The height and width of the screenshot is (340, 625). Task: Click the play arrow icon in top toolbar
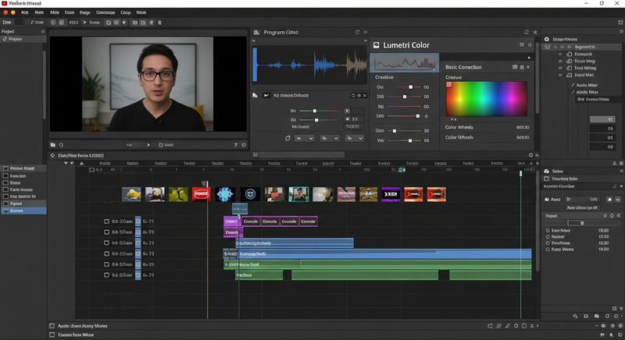click(x=84, y=23)
